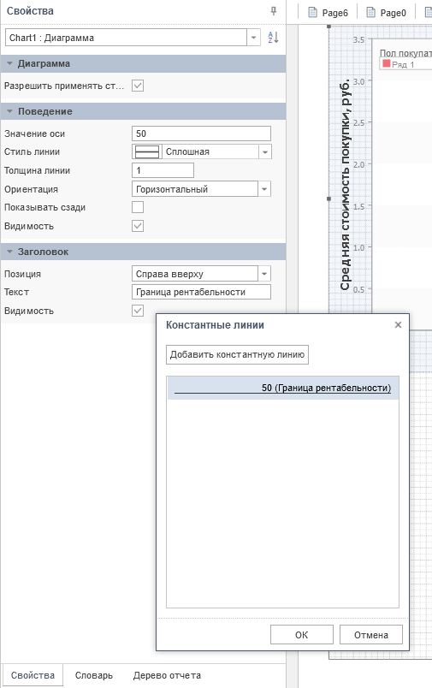Open the Page0 tab document icon

tap(370, 12)
